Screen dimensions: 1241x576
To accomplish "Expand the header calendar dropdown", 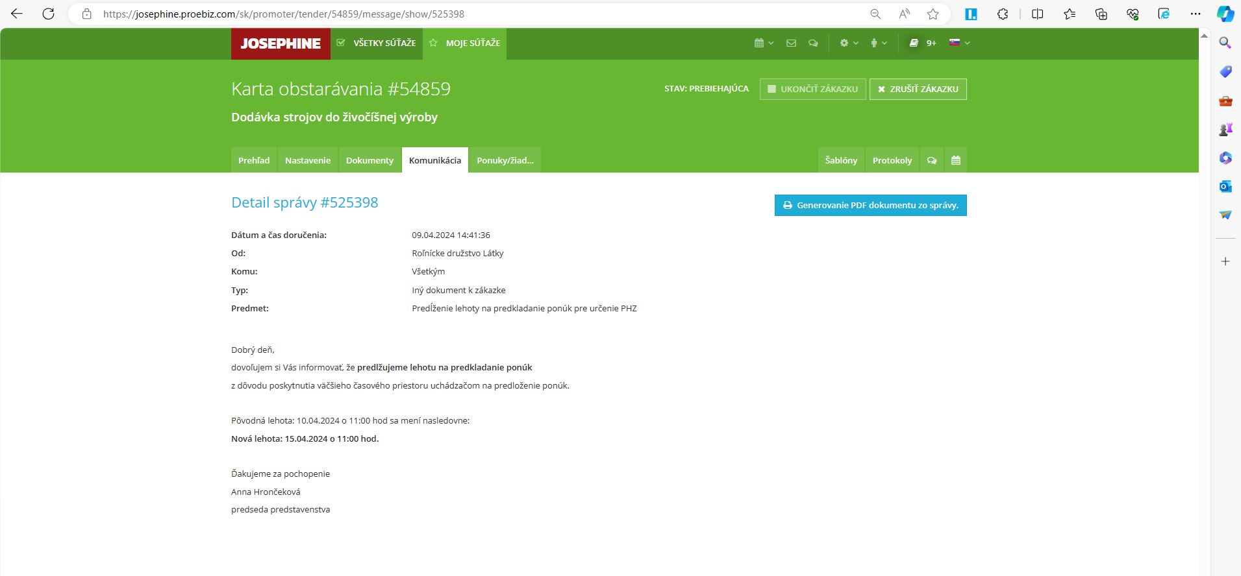I will [764, 43].
